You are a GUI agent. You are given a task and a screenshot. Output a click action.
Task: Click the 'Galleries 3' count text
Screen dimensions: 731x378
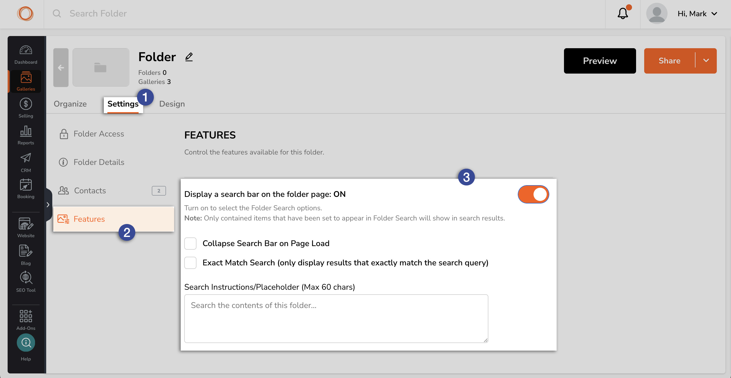[x=154, y=82]
